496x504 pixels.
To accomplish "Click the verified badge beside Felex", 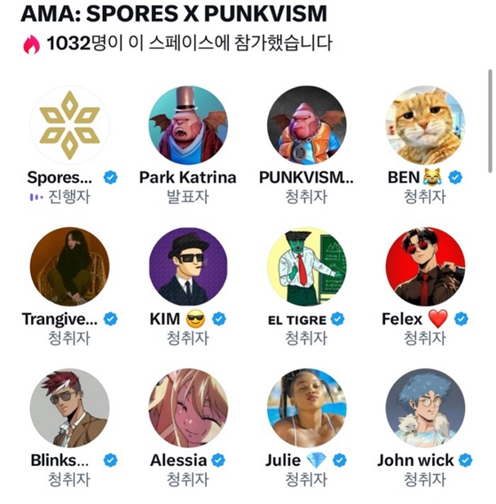I will (461, 319).
